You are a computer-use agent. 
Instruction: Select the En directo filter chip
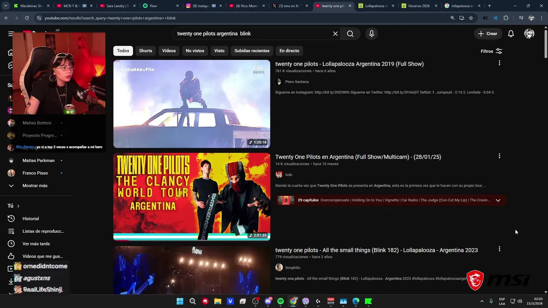tap(289, 50)
